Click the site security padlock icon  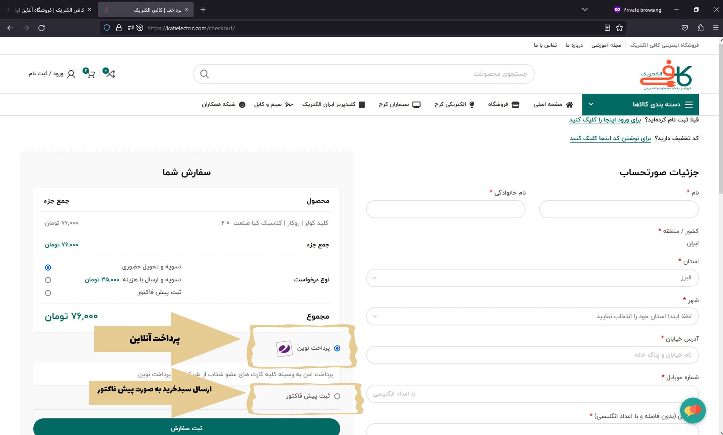pos(119,28)
